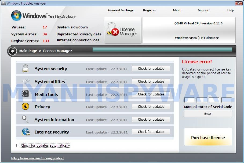Open the Help menu item
Image resolution: width=244 pixels, height=163 pixels.
231,10
